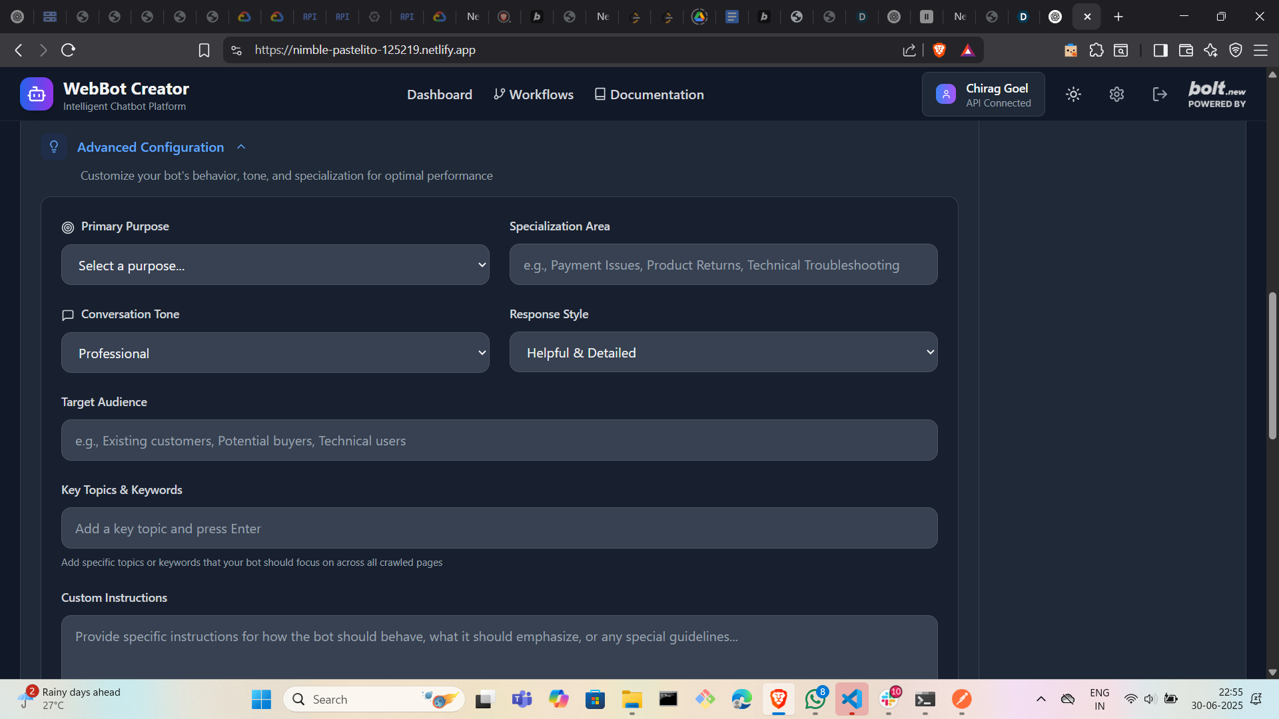This screenshot has width=1279, height=719.
Task: Click the Specialization Area input field
Action: pos(723,265)
